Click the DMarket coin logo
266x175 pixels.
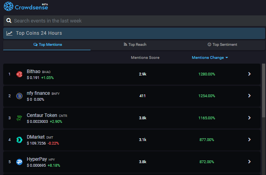(19, 140)
